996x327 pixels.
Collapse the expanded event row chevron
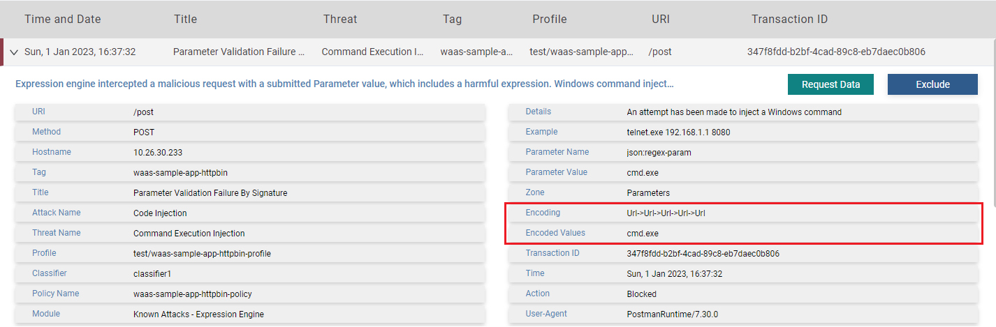[x=13, y=52]
